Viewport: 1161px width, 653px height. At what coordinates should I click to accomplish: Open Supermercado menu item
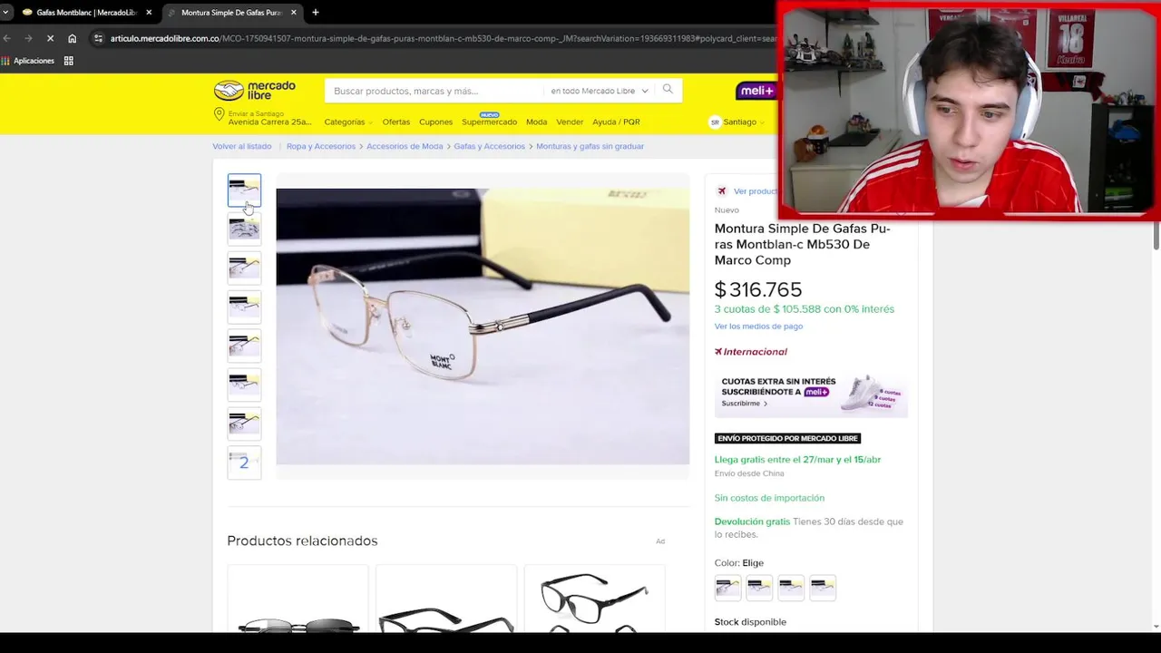(x=489, y=122)
